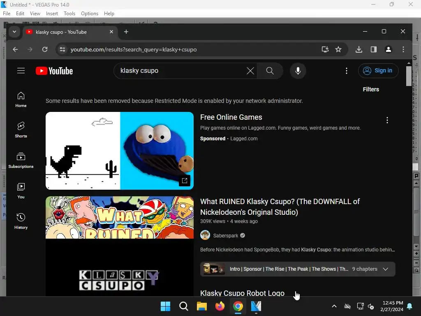Open Windows Start menu
Viewport: 421px width, 316px height.
(165, 306)
